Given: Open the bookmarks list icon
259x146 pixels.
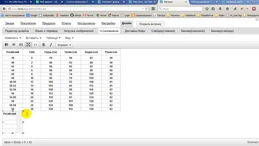Looking at the screenshot, I should (213, 9).
